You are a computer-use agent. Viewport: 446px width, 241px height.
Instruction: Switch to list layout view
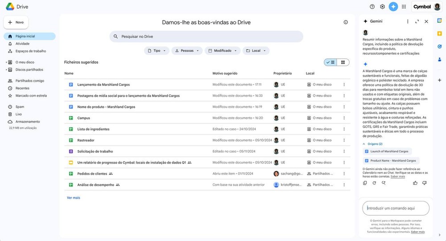[330, 62]
